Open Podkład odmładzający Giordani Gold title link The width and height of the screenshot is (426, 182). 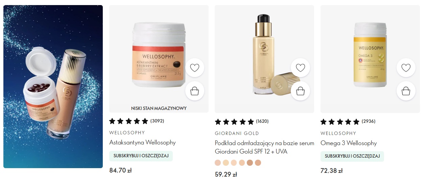265,147
